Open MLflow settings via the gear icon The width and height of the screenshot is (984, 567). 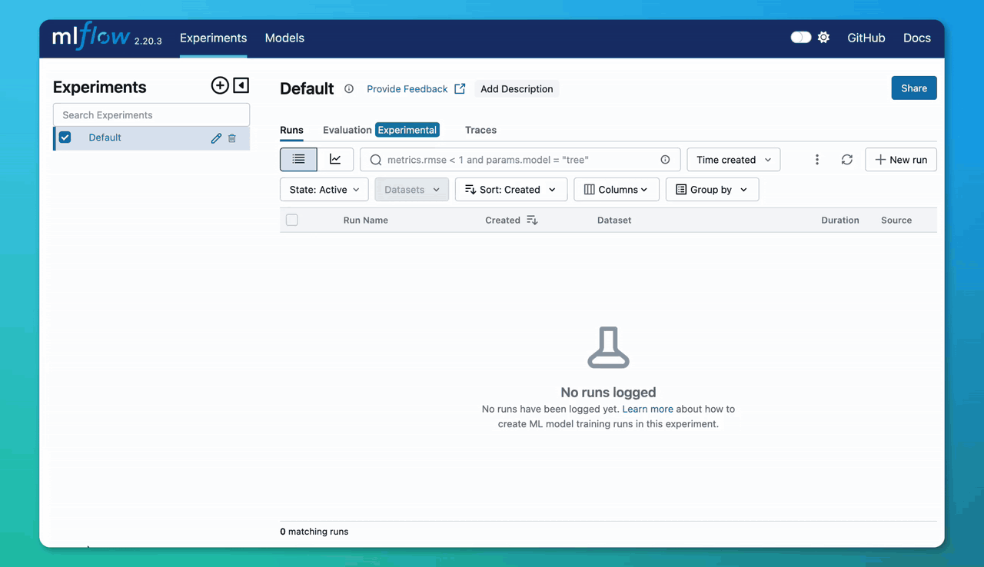[x=823, y=36]
